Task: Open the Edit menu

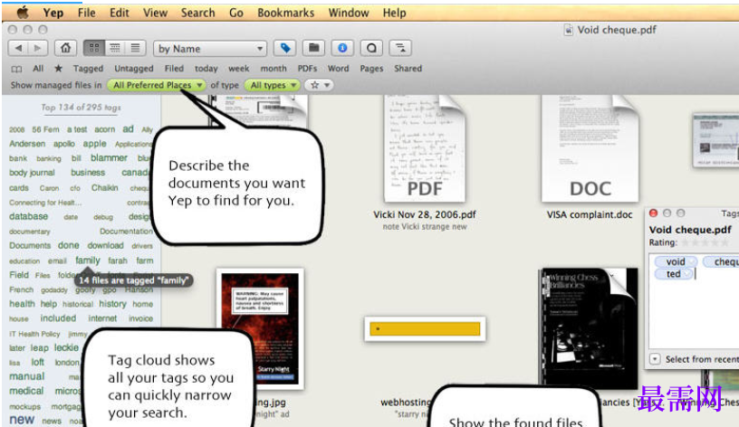Action: click(x=120, y=13)
